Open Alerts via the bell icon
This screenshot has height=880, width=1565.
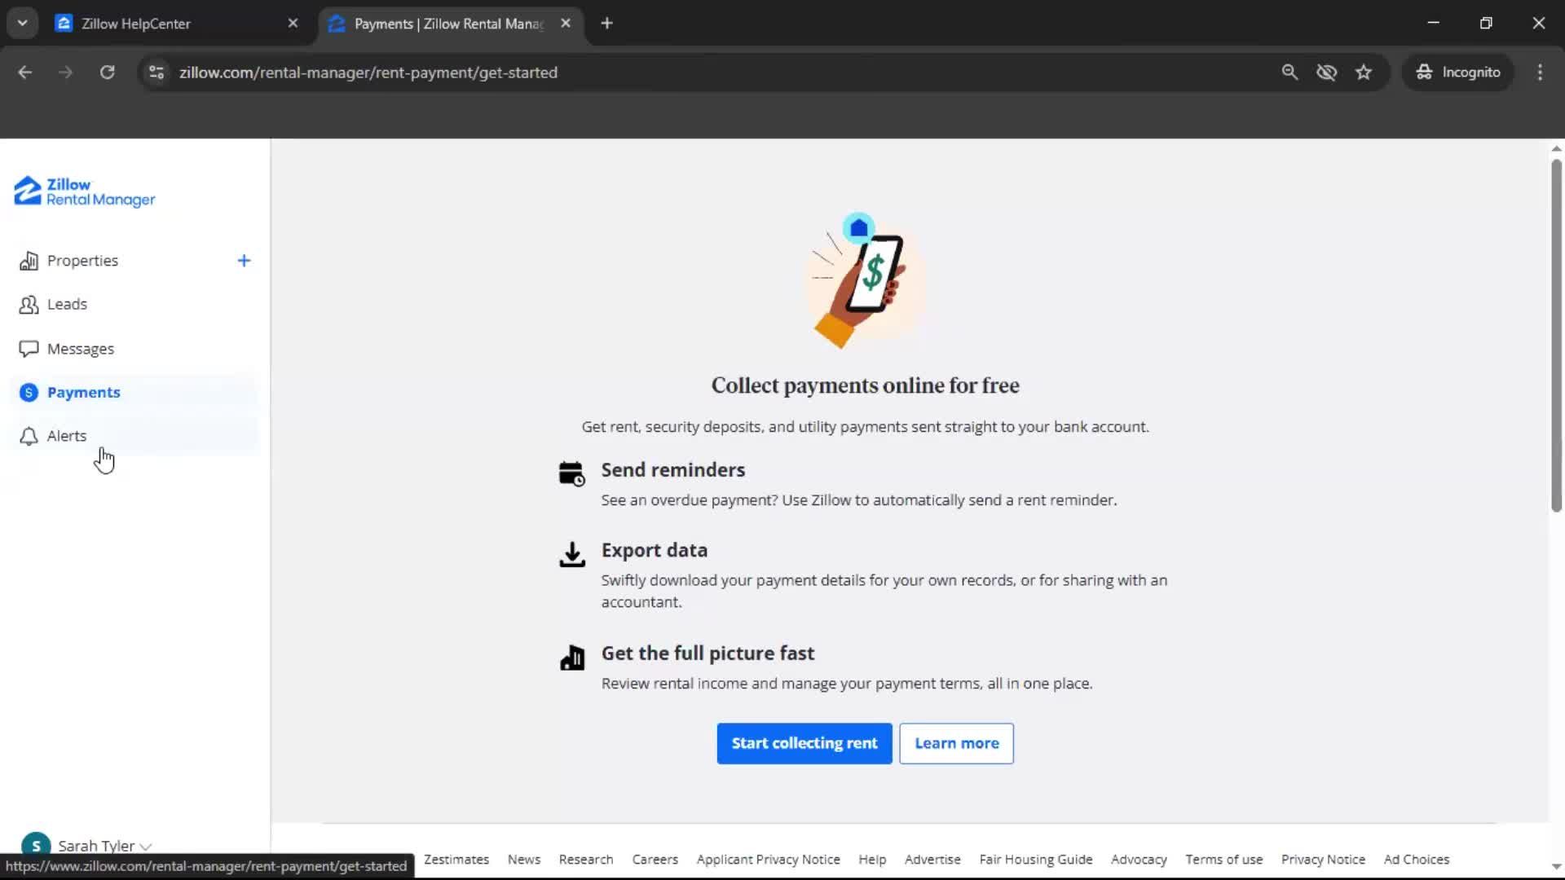(x=29, y=436)
